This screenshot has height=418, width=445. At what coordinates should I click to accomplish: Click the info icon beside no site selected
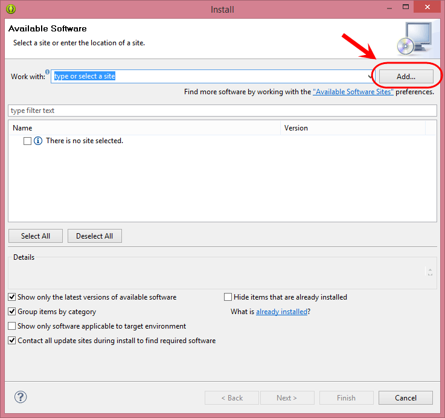coord(38,141)
